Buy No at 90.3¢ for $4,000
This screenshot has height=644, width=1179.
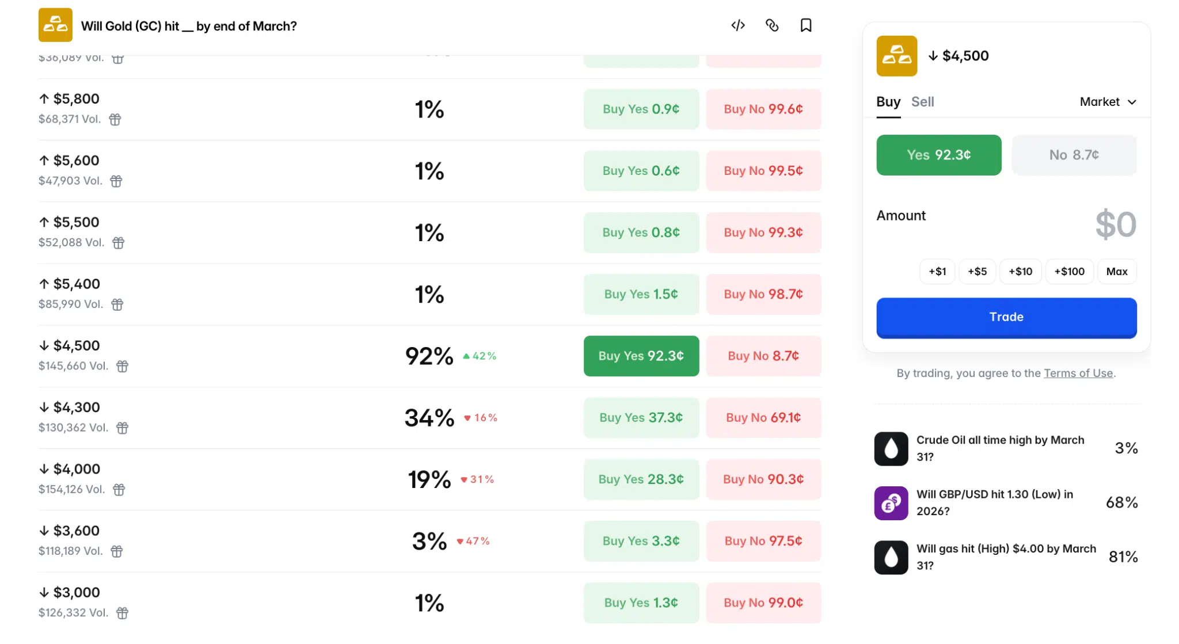pyautogui.click(x=763, y=479)
